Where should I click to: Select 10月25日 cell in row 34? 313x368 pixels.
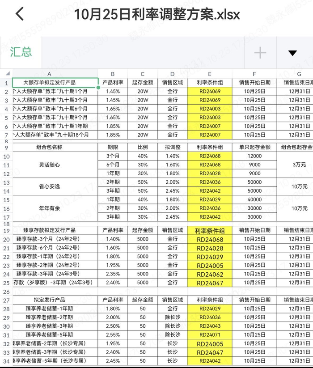pyautogui.click(x=254, y=361)
